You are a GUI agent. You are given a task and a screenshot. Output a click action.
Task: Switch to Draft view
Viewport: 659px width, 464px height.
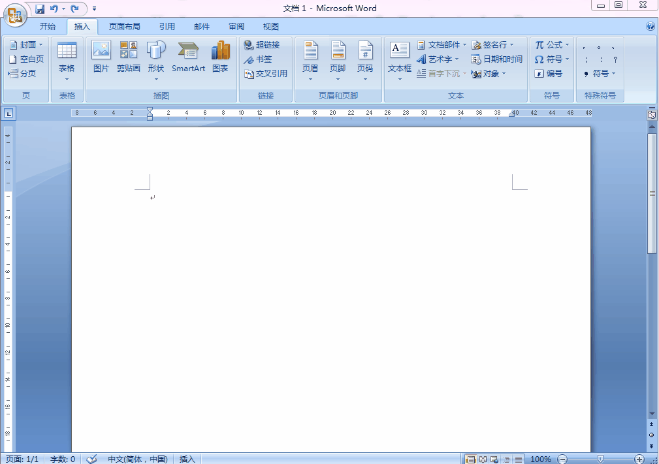tap(518, 459)
